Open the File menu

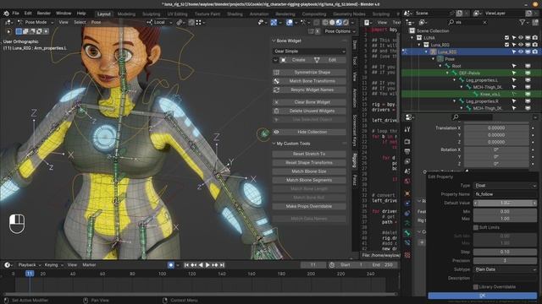pos(15,14)
